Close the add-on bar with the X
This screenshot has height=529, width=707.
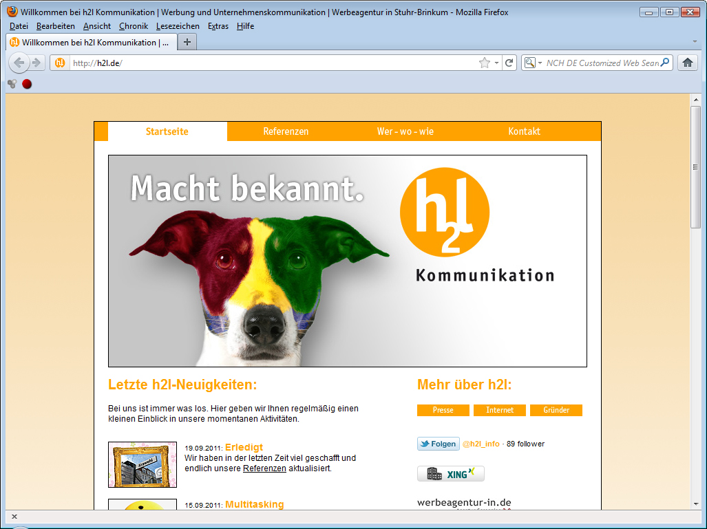tap(14, 517)
